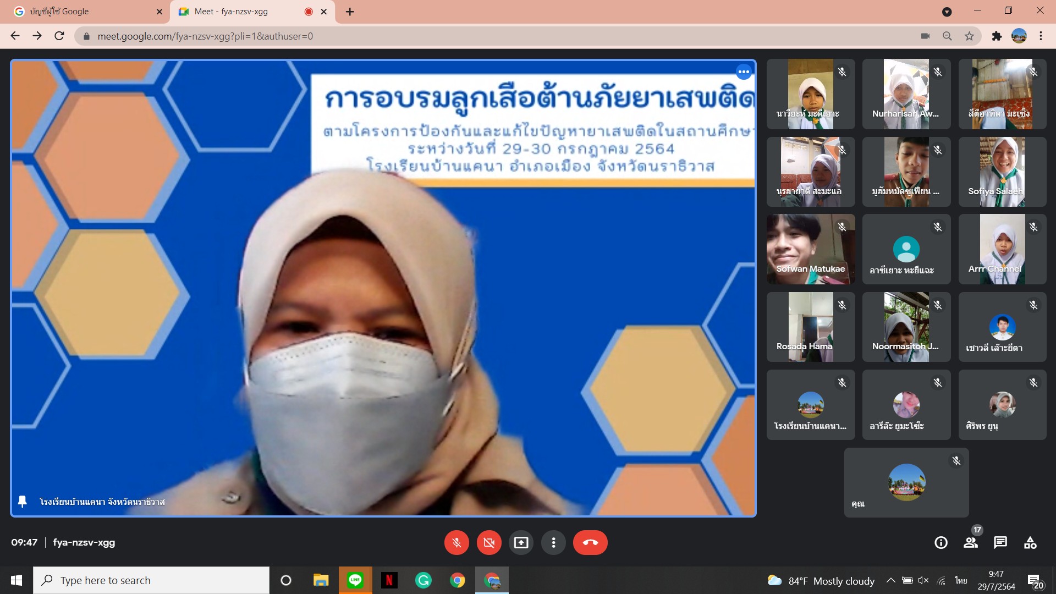Unpin the main presenter with the pin icon

click(x=23, y=502)
